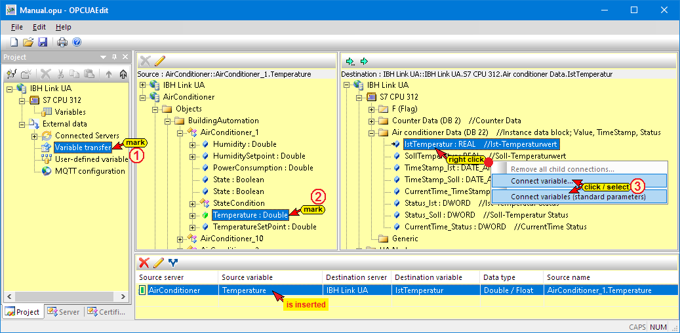Click the New file toolbar icon
The height and width of the screenshot is (333, 680).
pos(14,42)
